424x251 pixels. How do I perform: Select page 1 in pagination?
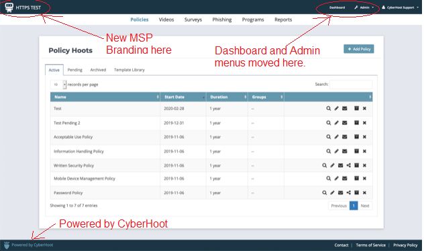pyautogui.click(x=354, y=206)
